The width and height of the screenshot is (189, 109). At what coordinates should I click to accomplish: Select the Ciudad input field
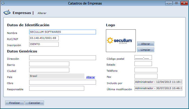click(x=49, y=70)
